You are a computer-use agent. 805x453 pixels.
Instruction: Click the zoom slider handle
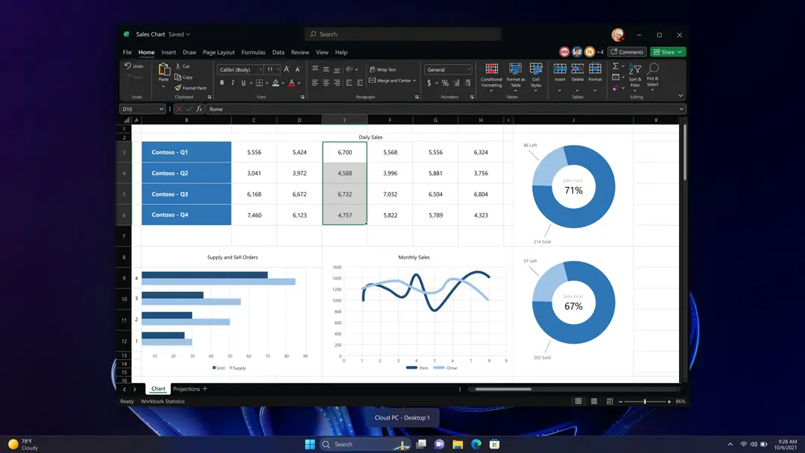[645, 401]
